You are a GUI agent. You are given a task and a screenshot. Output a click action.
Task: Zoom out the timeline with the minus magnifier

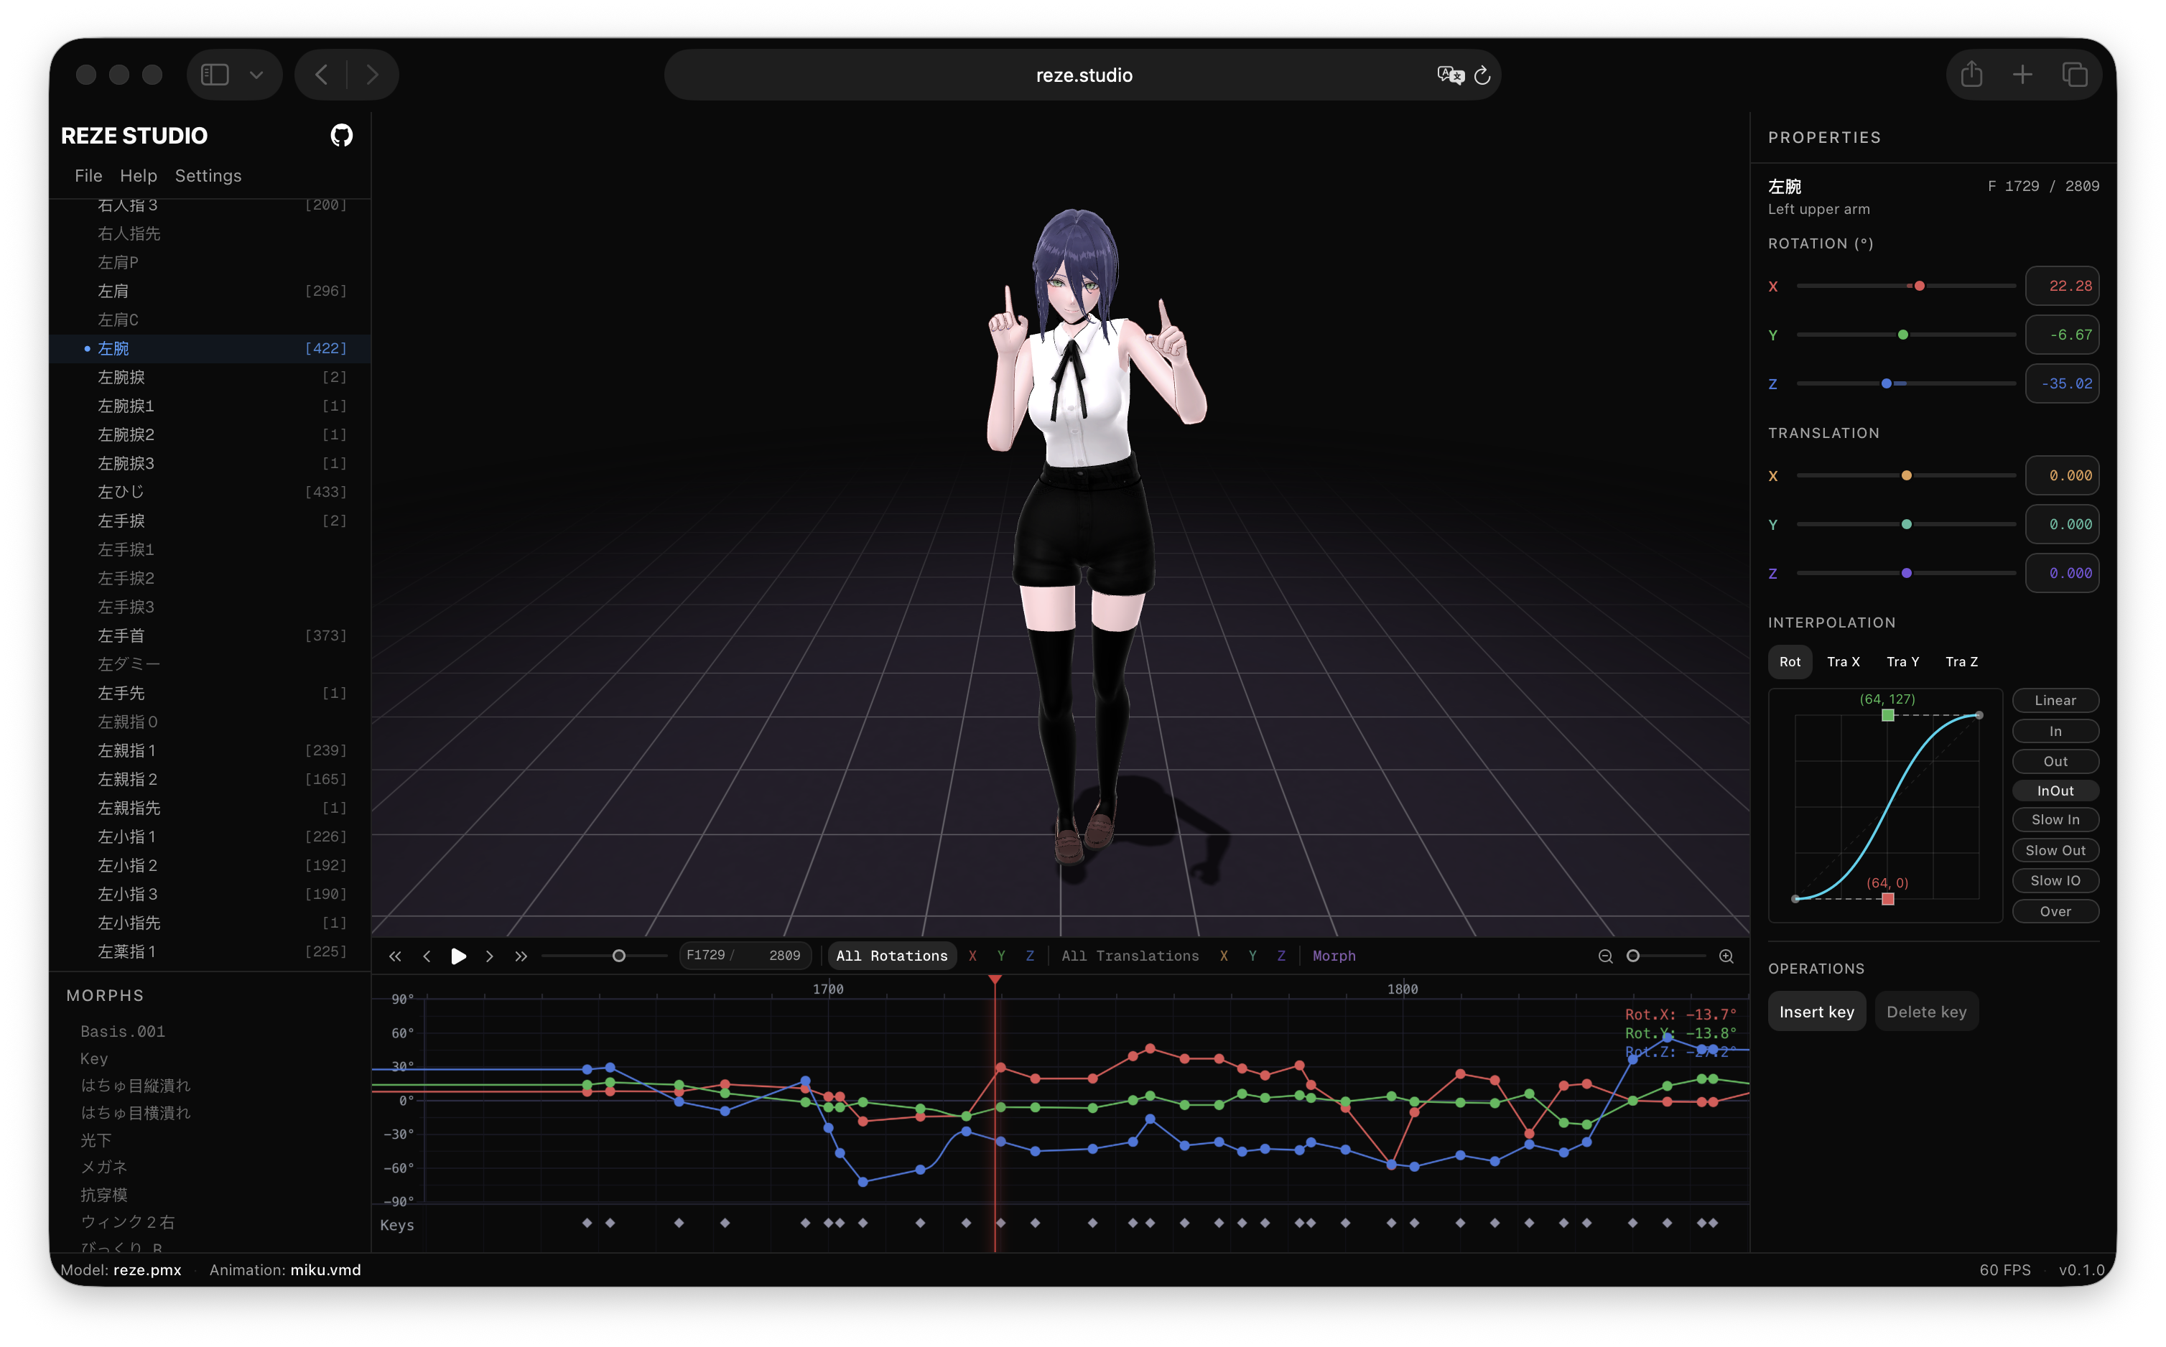(x=1604, y=956)
